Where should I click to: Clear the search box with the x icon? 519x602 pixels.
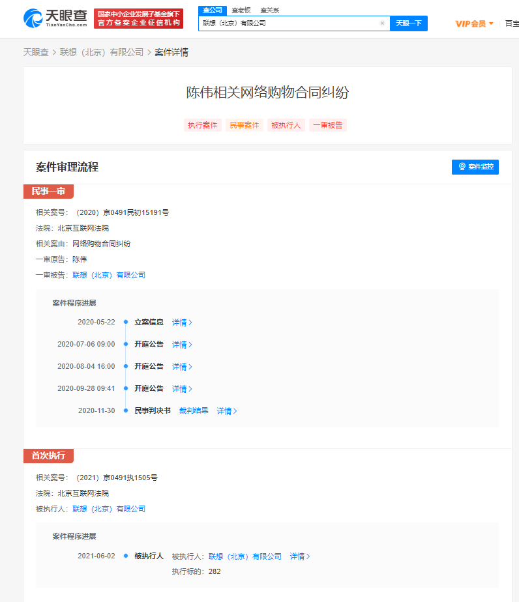(382, 23)
